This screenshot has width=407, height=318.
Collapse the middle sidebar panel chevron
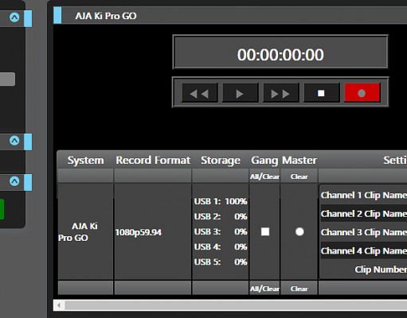point(14,141)
